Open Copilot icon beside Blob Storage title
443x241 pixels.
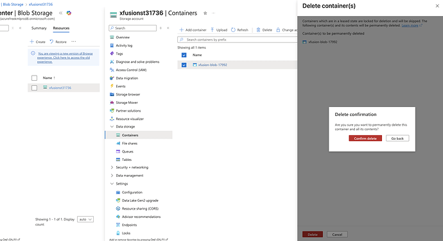coord(69,13)
